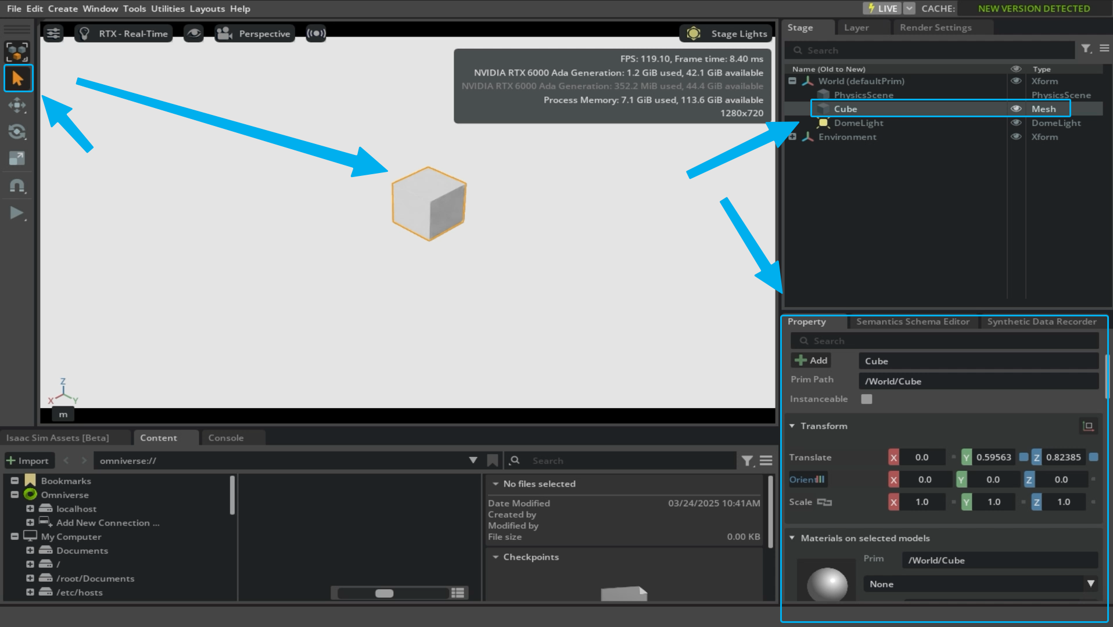Open the File menu
The width and height of the screenshot is (1113, 627).
click(14, 9)
